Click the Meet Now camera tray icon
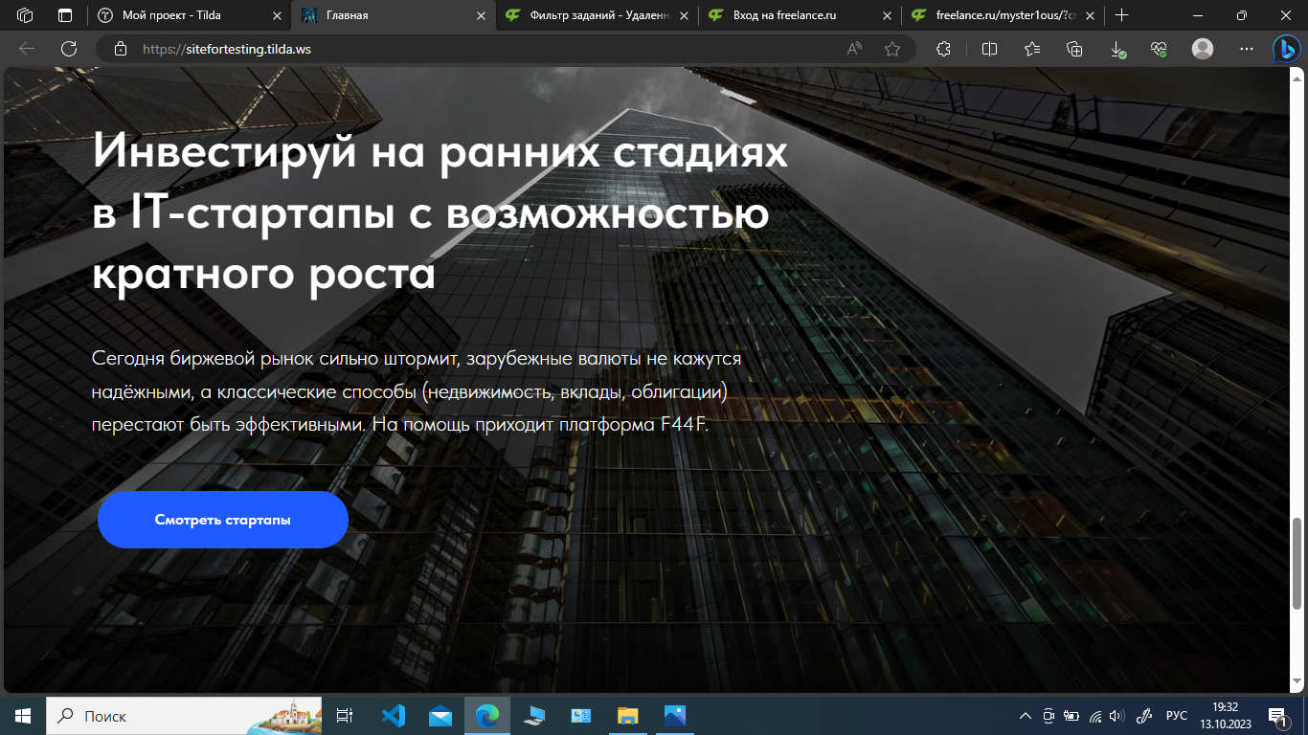1308x735 pixels. tap(1049, 716)
